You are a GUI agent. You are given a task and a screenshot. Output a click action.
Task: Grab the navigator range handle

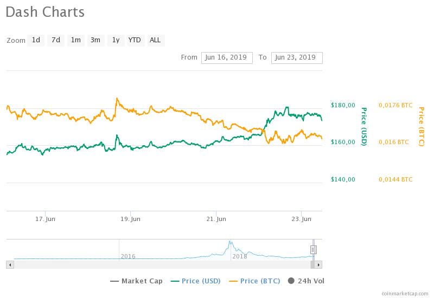pos(313,250)
